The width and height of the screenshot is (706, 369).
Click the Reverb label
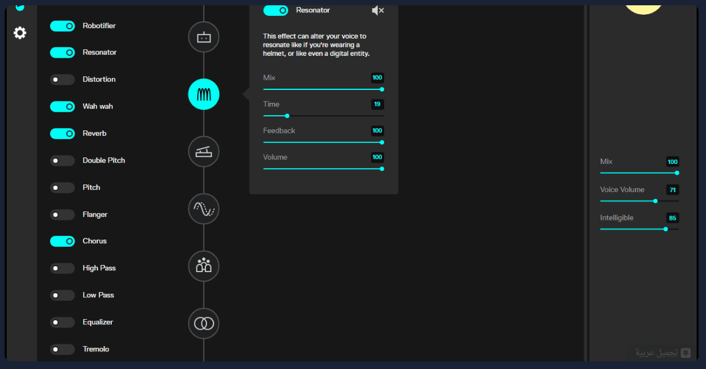(95, 133)
